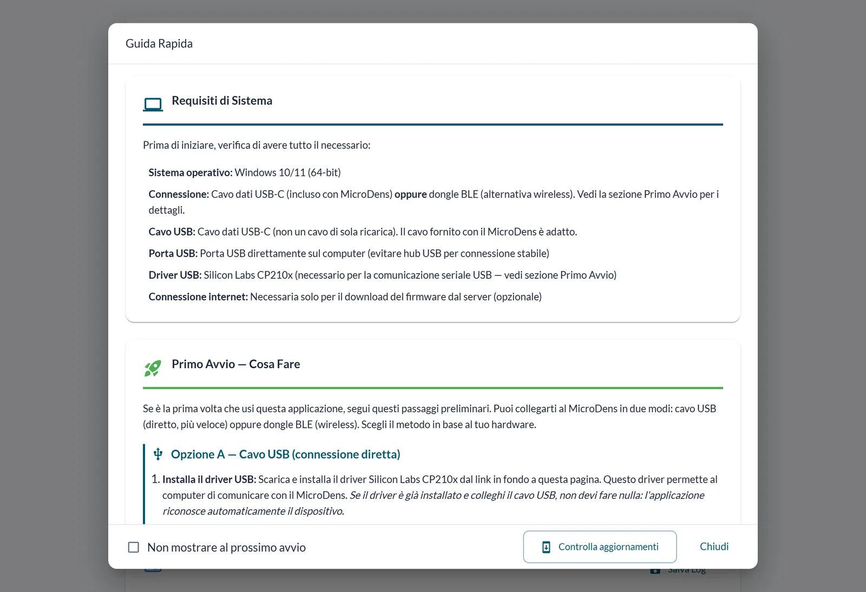Close the quick guide with Chiudi
The height and width of the screenshot is (592, 866).
tap(714, 547)
